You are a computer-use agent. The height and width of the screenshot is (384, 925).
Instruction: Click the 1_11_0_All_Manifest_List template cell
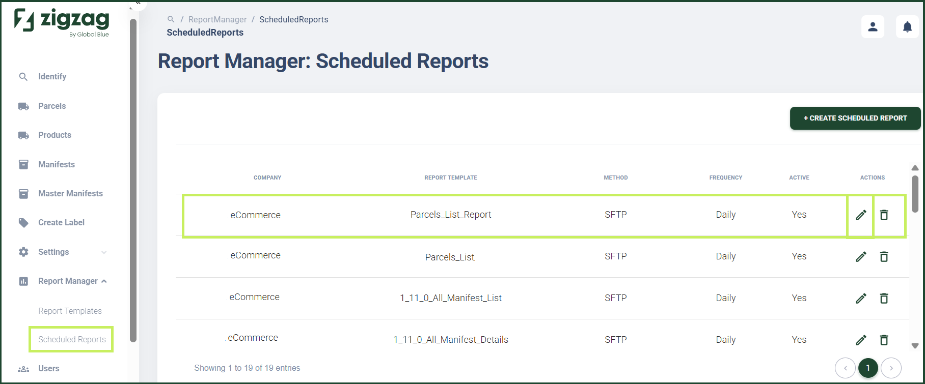click(451, 298)
